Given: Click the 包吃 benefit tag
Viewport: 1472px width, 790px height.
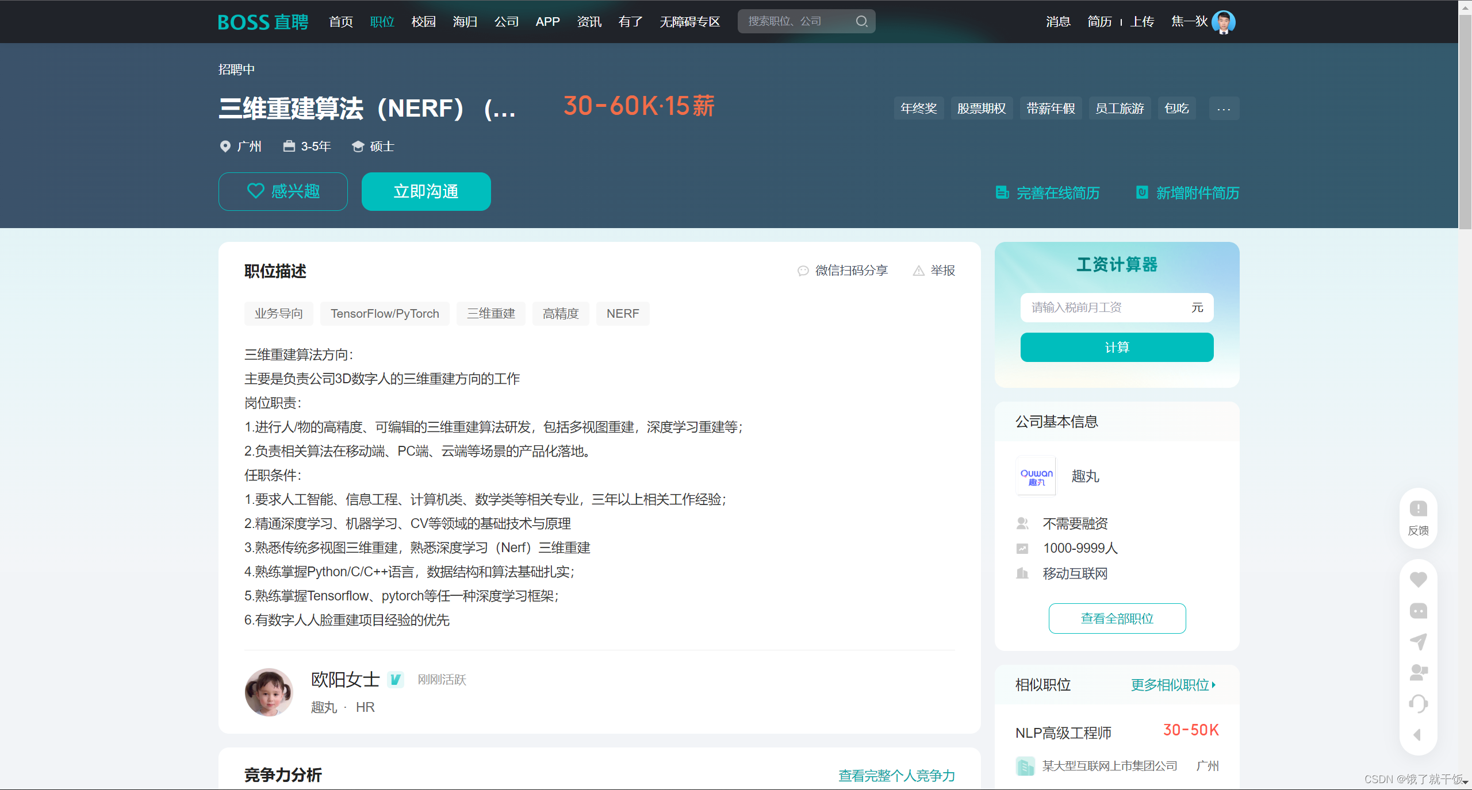Looking at the screenshot, I should point(1176,109).
